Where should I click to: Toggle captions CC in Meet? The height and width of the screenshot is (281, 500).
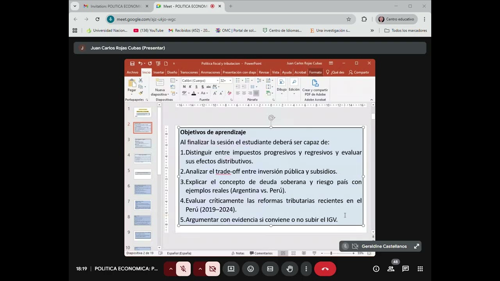pyautogui.click(x=270, y=269)
